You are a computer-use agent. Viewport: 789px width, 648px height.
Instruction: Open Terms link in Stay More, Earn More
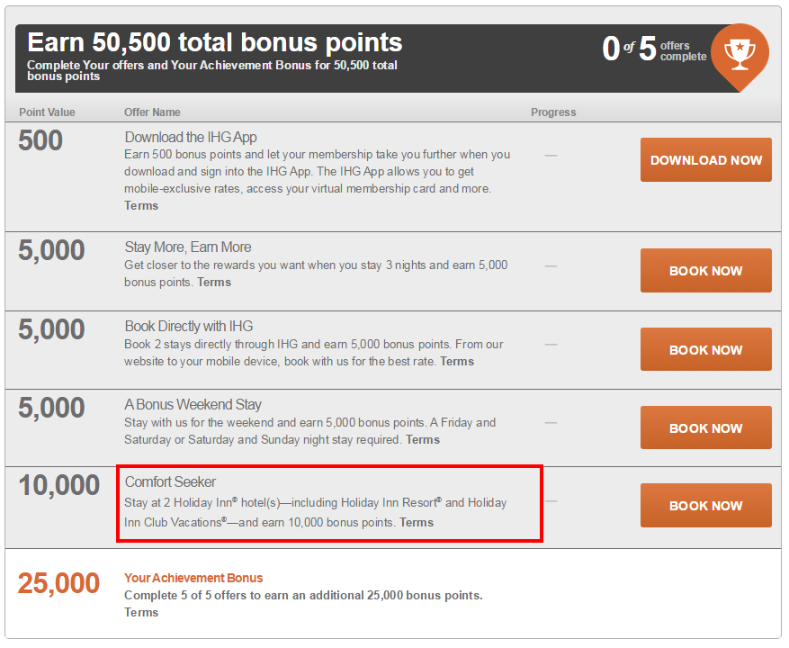(214, 282)
